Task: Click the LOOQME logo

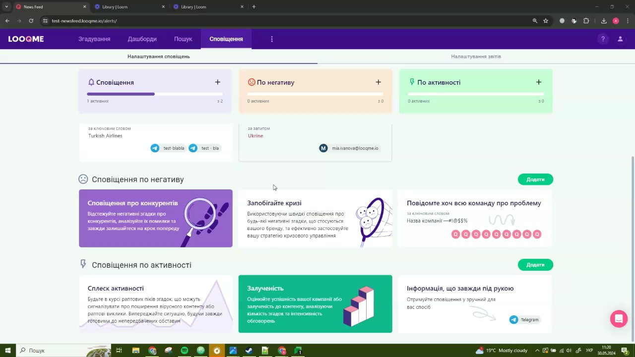Action: pyautogui.click(x=26, y=39)
